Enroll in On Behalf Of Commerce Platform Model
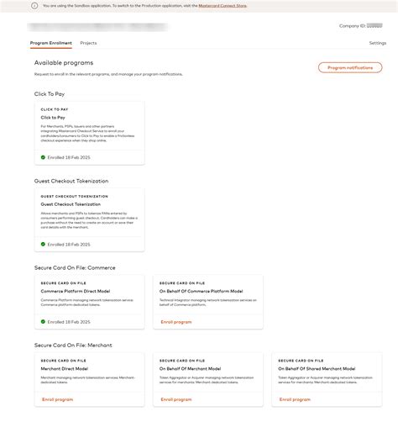Image resolution: width=398 pixels, height=422 pixels. 176,322
